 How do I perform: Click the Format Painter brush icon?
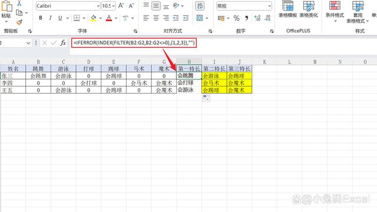pyautogui.click(x=19, y=22)
